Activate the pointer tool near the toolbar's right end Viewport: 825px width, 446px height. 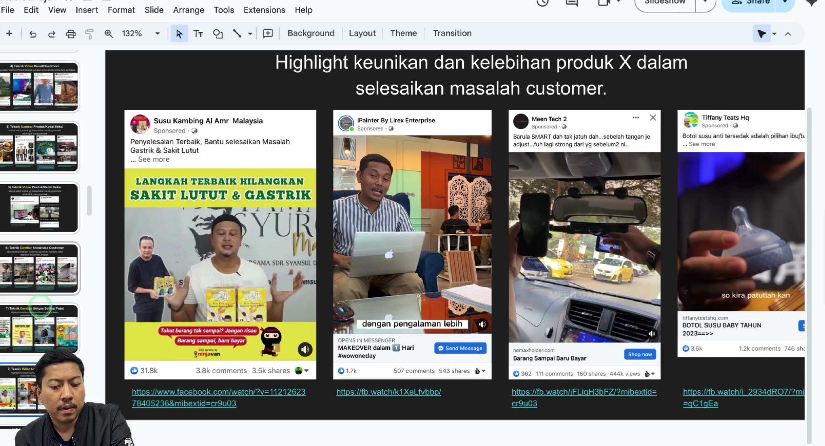pos(761,34)
